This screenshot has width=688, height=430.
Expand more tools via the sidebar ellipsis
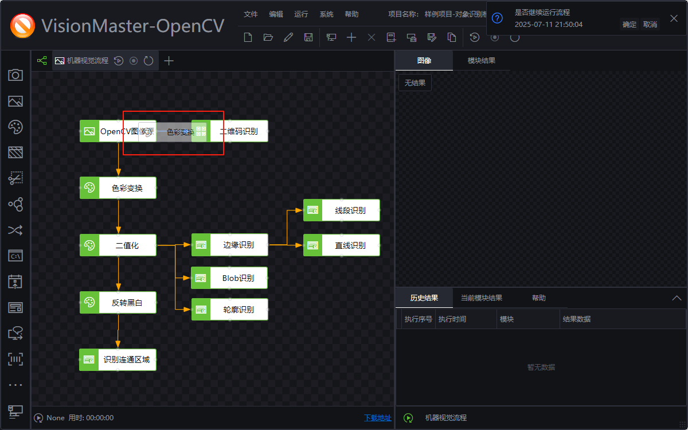(x=15, y=384)
